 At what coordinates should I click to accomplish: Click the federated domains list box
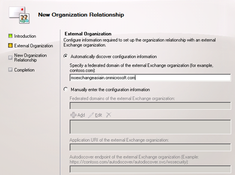point(150,127)
